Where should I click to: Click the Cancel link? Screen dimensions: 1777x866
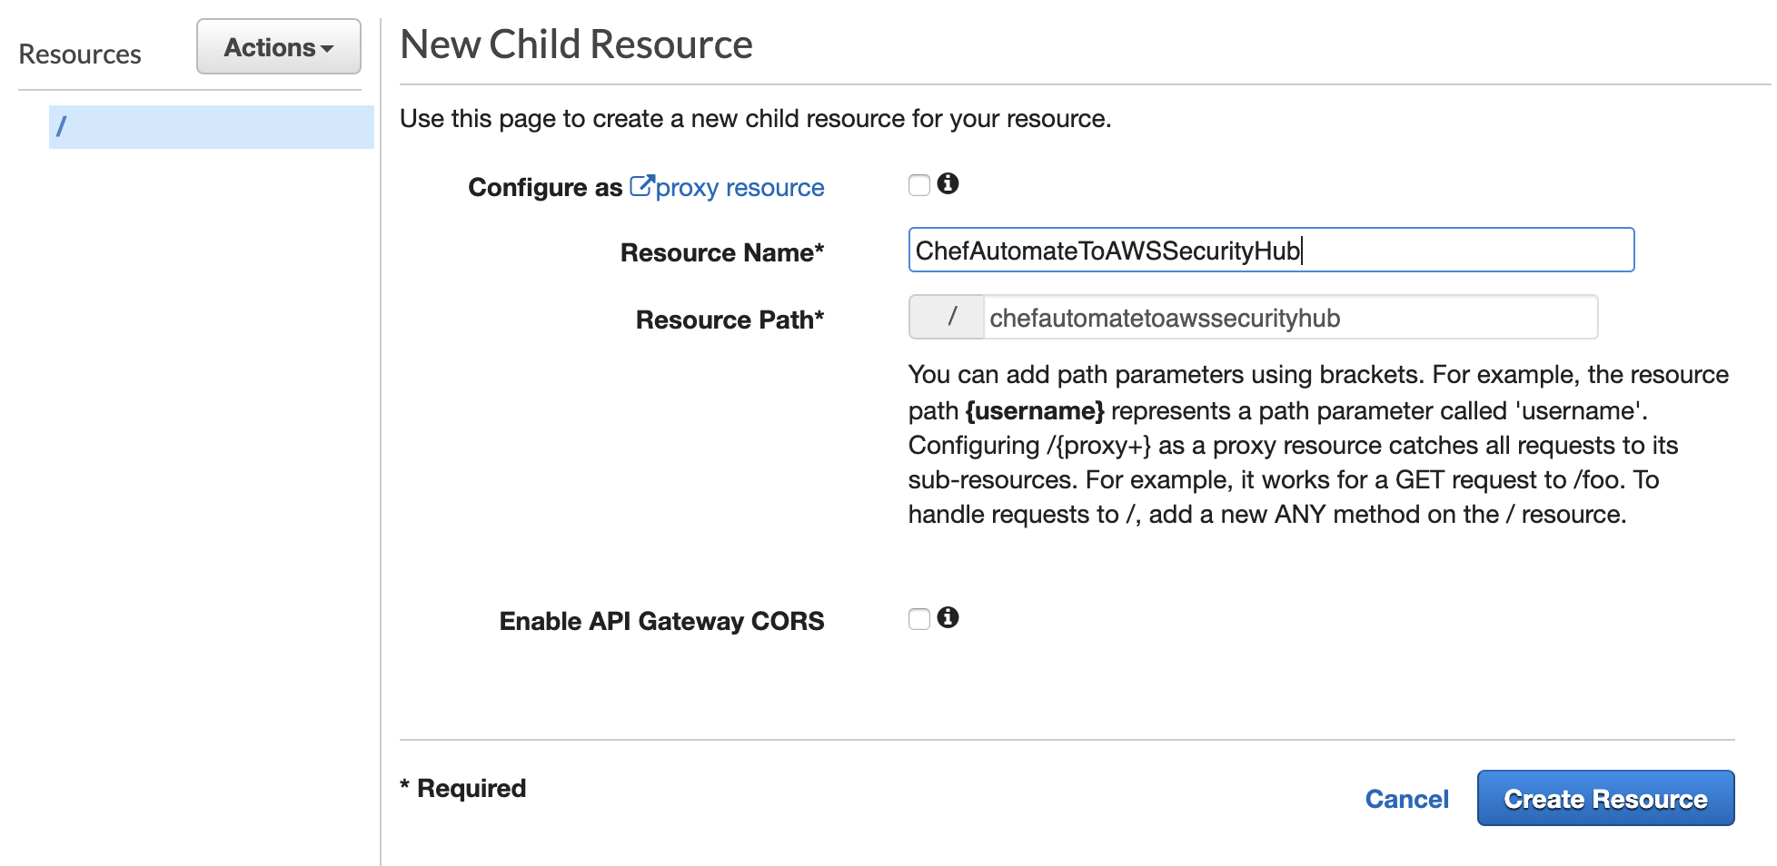pyautogui.click(x=1406, y=799)
